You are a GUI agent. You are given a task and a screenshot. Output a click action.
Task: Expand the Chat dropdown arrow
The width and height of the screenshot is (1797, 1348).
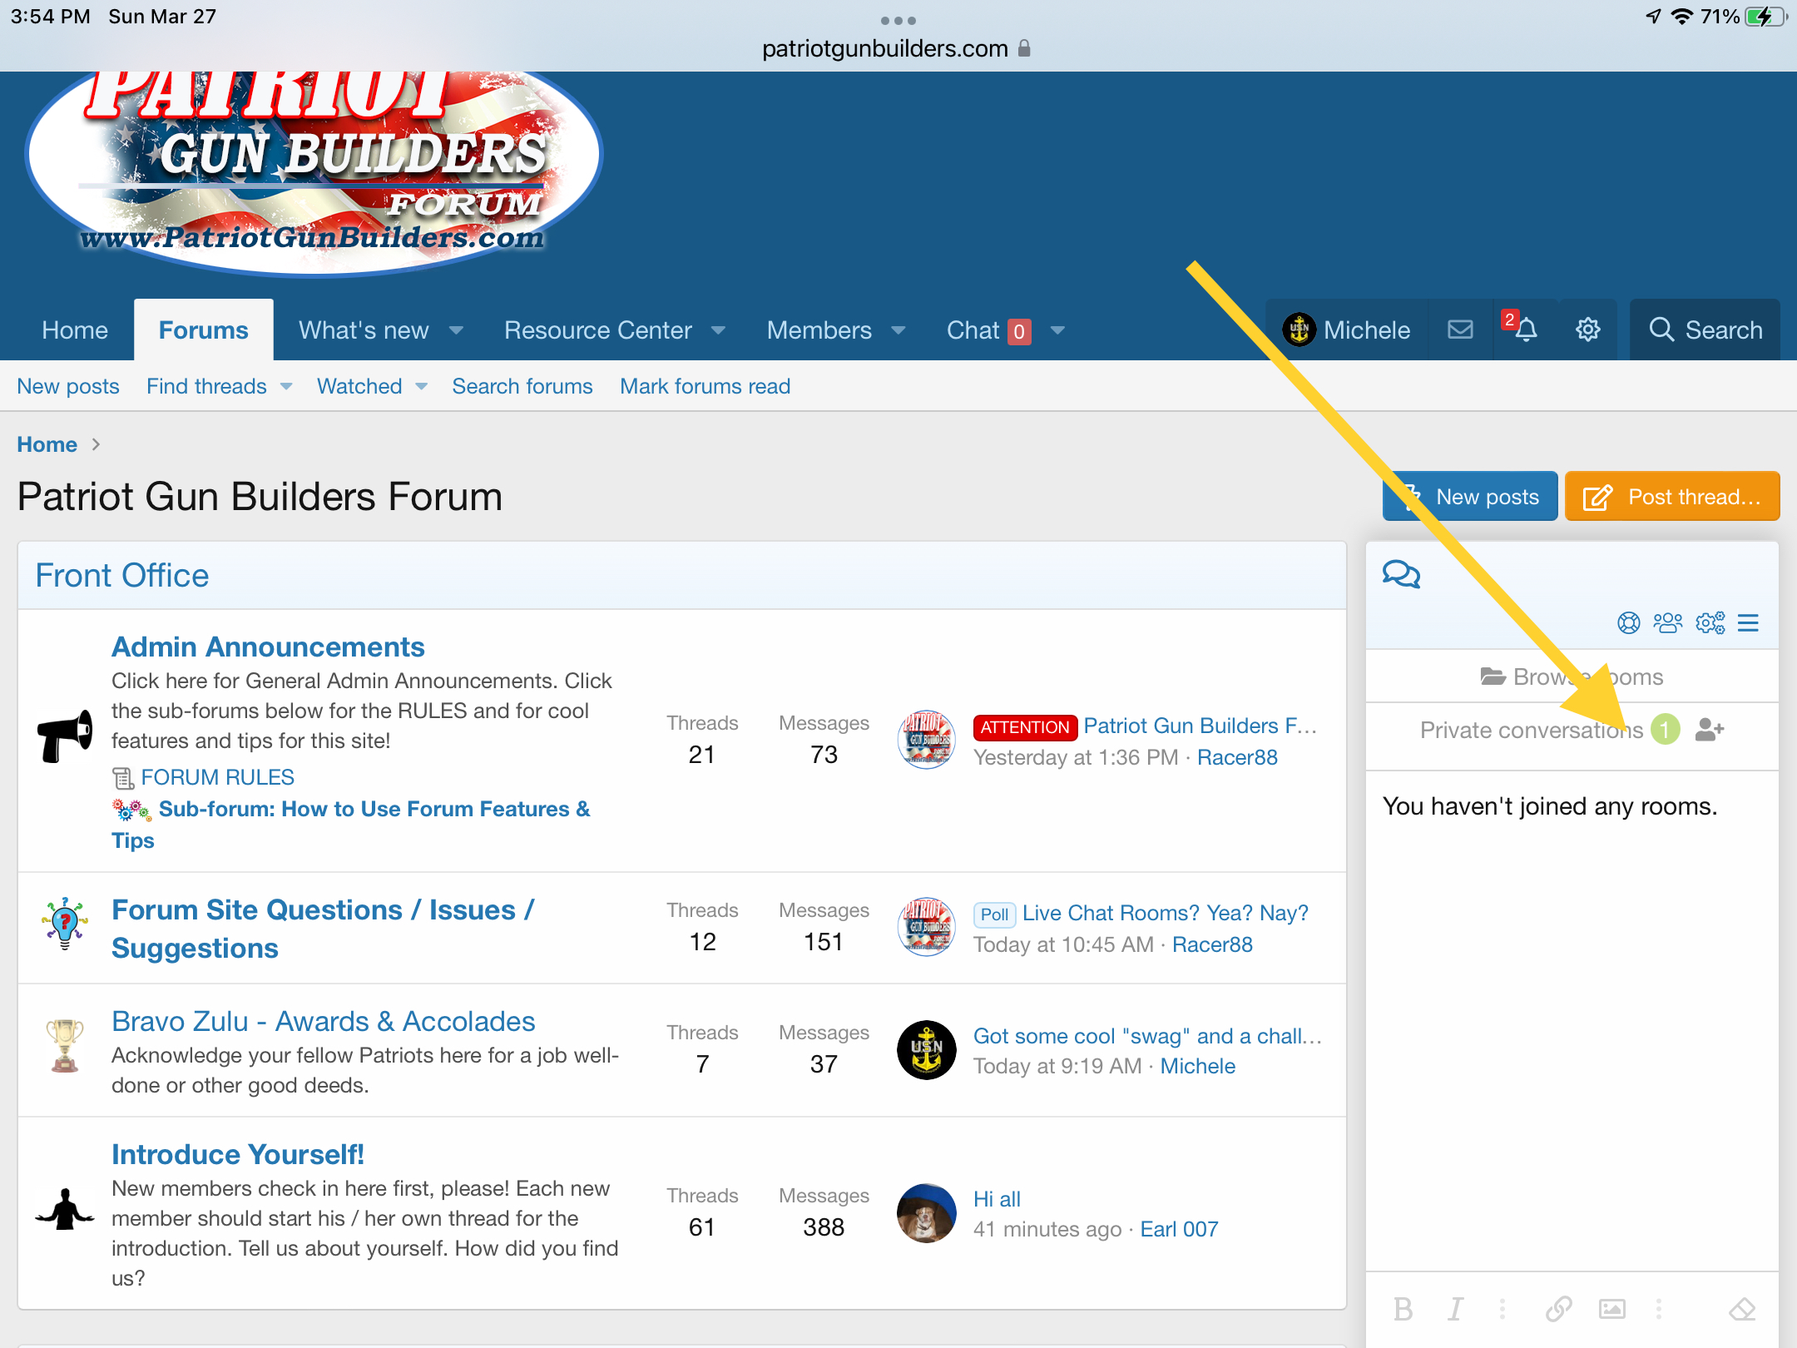pos(1057,330)
